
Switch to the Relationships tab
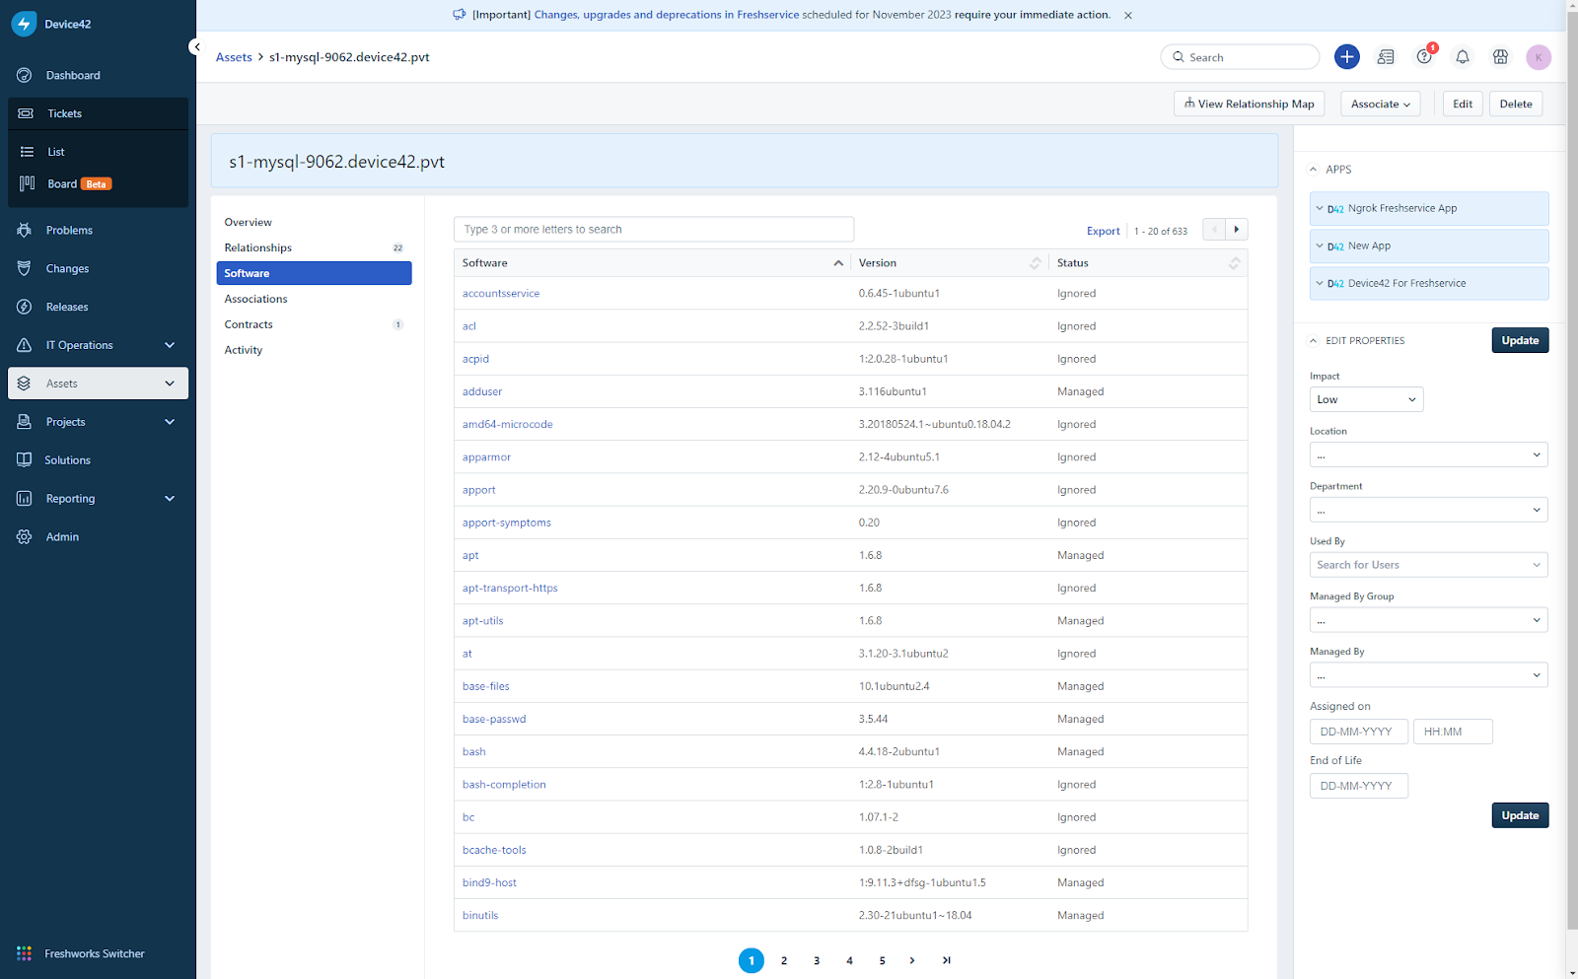click(314, 247)
